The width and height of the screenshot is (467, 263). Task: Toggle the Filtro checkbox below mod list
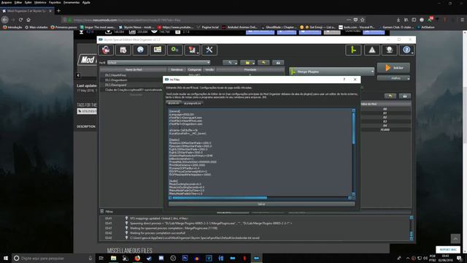point(102,211)
